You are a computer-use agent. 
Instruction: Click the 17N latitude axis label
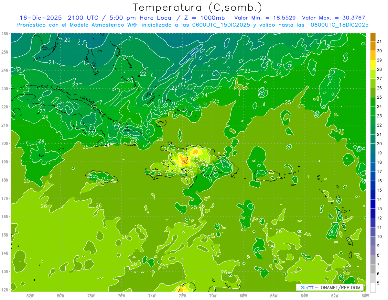pos(5,198)
